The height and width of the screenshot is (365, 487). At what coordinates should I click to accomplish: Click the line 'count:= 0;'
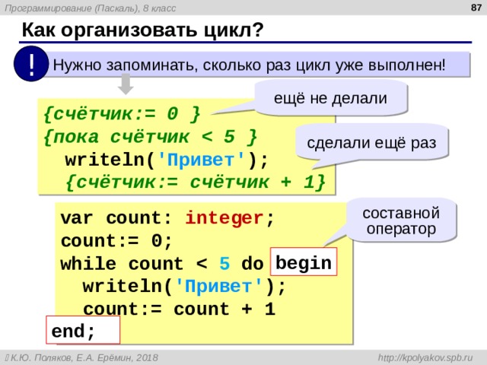[116, 241]
